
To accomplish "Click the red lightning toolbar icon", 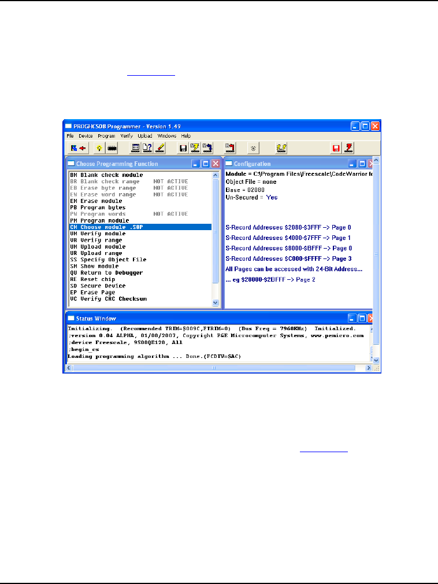I will pyautogui.click(x=348, y=148).
